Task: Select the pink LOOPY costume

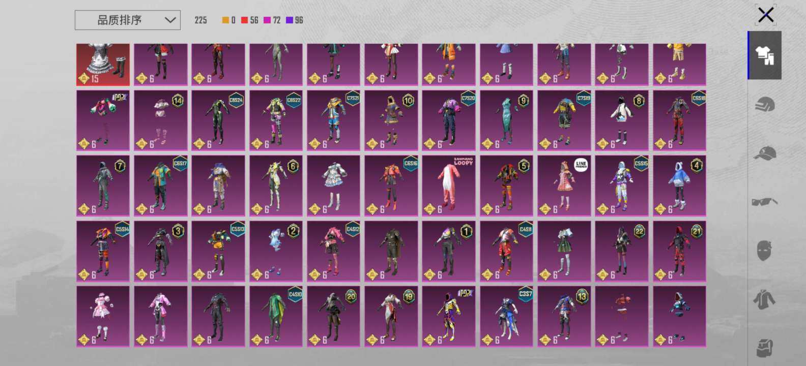Action: [449, 186]
